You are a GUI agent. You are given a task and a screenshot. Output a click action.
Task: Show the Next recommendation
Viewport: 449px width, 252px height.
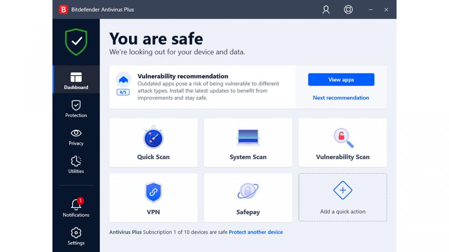tap(341, 98)
